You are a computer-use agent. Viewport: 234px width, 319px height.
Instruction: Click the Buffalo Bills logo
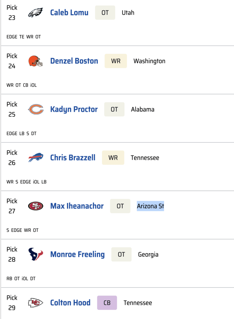click(x=35, y=158)
